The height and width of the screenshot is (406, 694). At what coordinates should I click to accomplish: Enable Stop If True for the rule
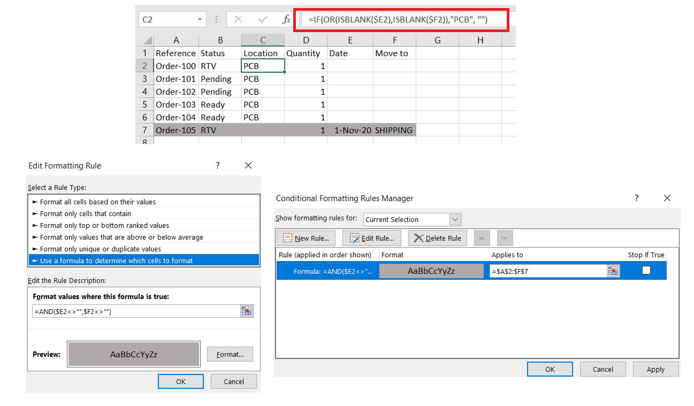pyautogui.click(x=646, y=270)
